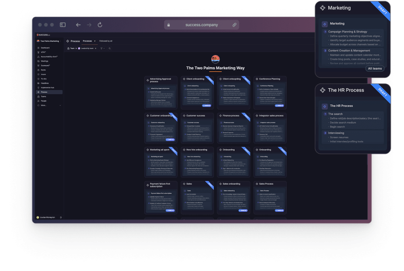Open the Team is Leadership team filter chip

tap(81, 49)
